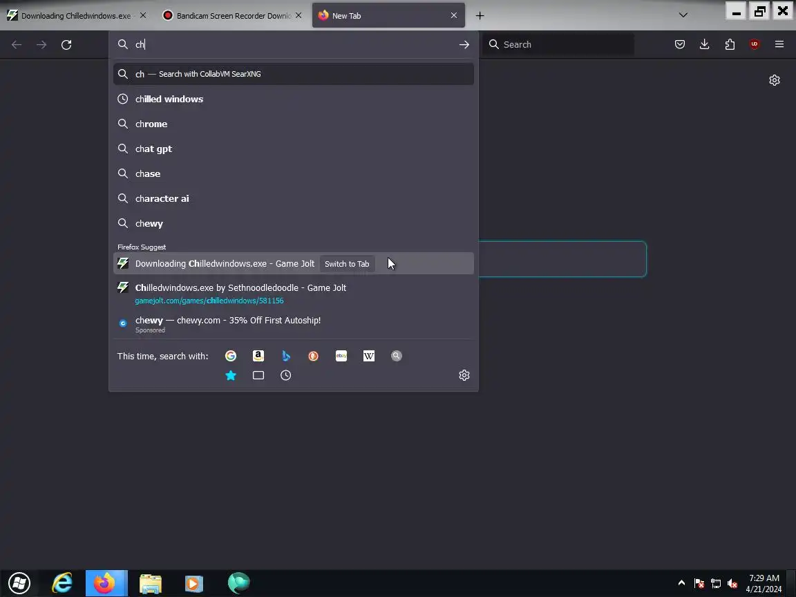Launch Internet Explorer from taskbar
Image resolution: width=796 pixels, height=597 pixels.
click(62, 582)
